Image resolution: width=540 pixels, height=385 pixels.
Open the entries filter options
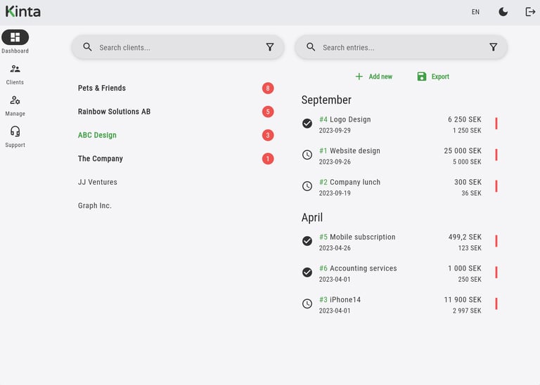tap(493, 47)
